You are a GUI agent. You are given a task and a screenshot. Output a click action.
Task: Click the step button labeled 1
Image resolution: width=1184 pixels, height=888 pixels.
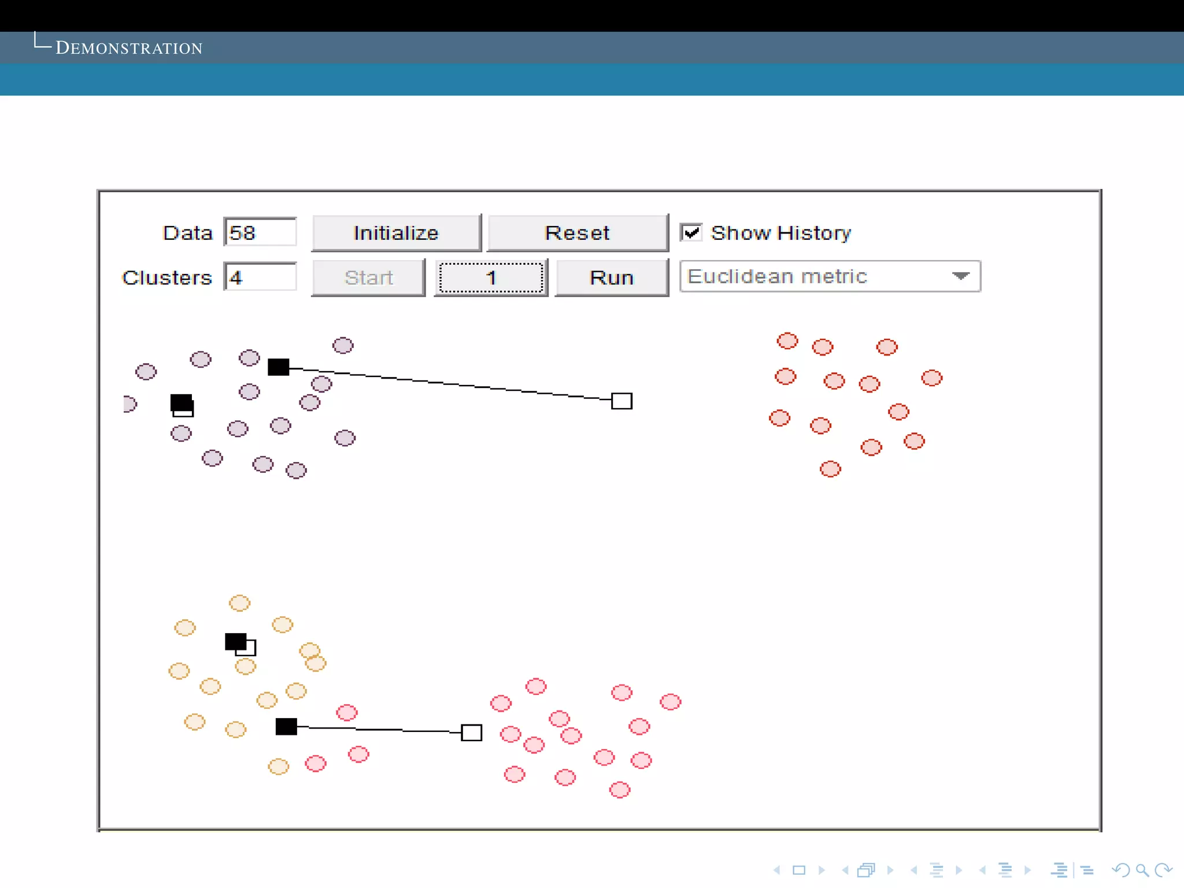[x=491, y=278]
